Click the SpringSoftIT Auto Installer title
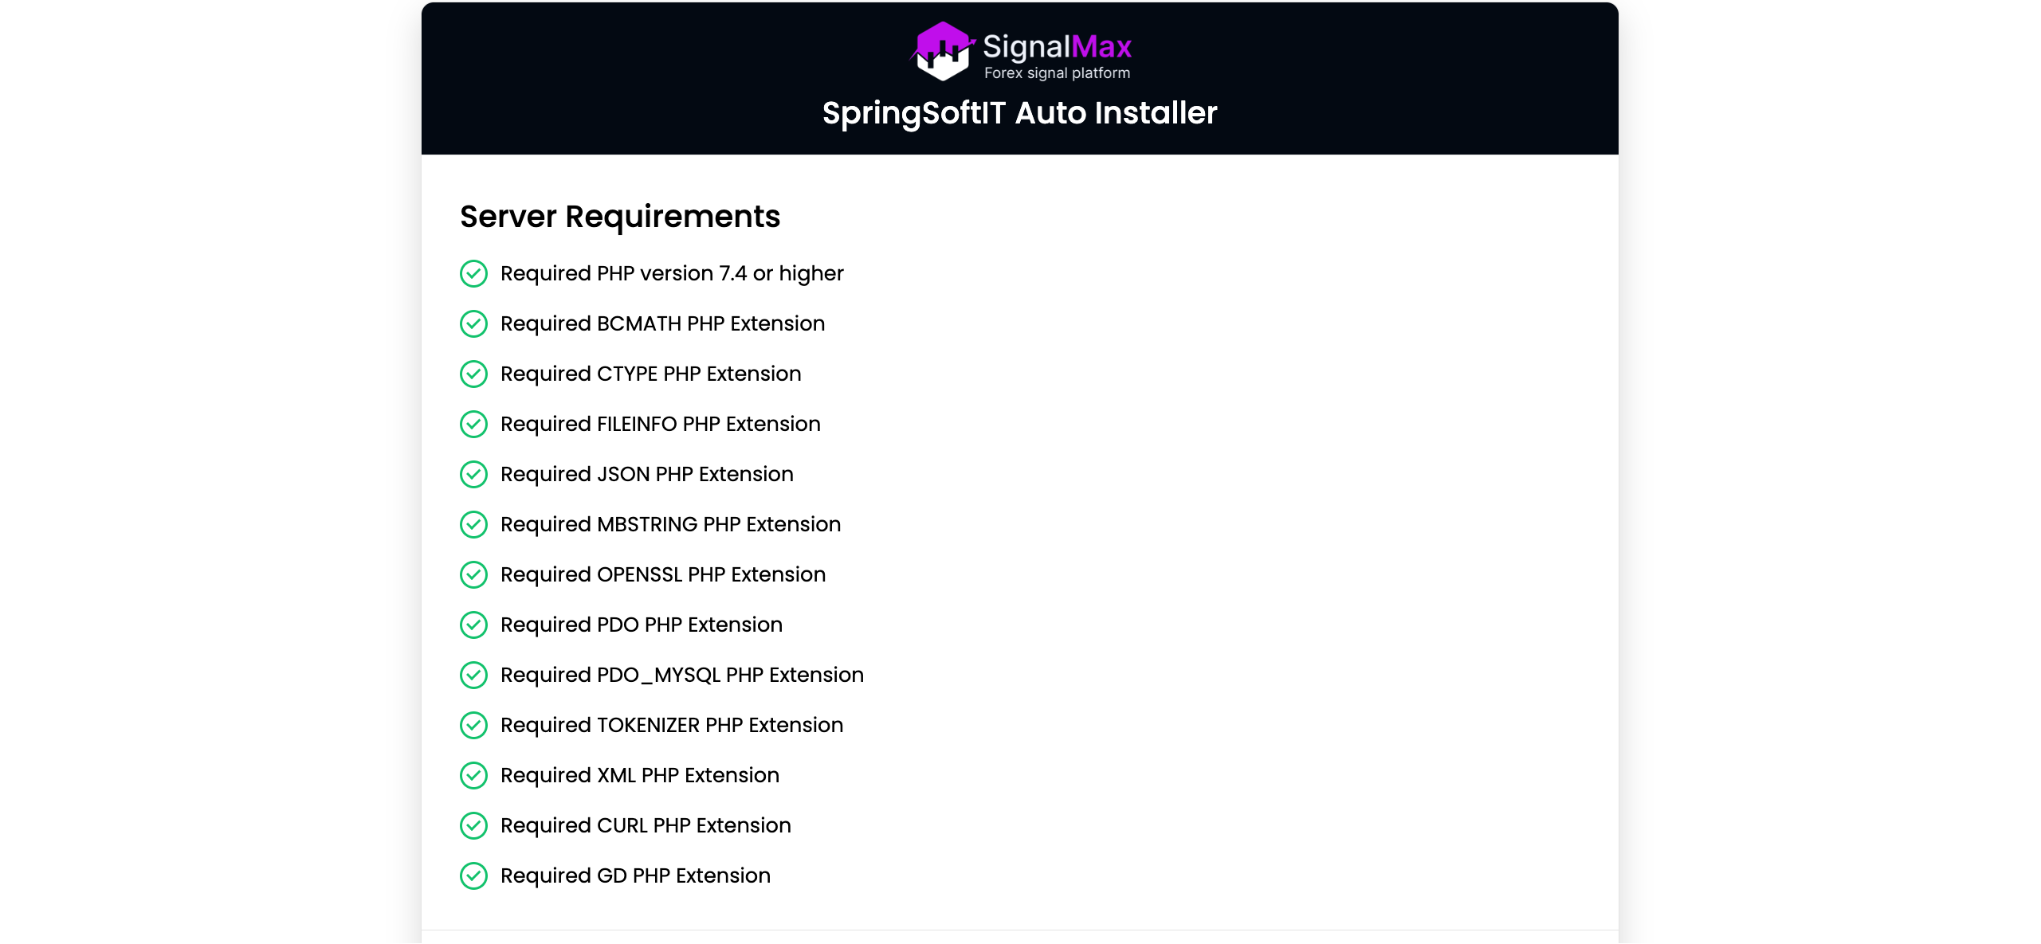Image resolution: width=2041 pixels, height=944 pixels. (1019, 113)
